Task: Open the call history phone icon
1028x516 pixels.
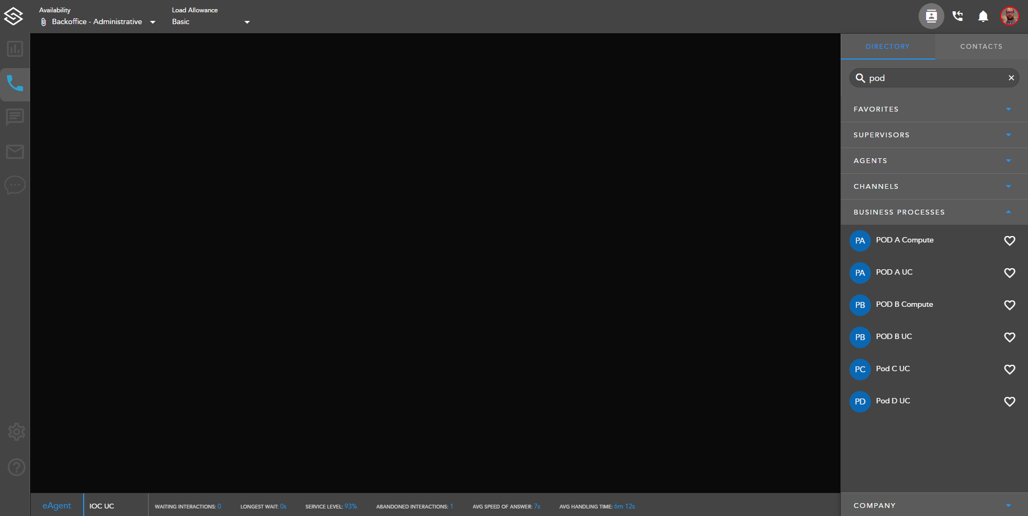Action: pyautogui.click(x=958, y=17)
